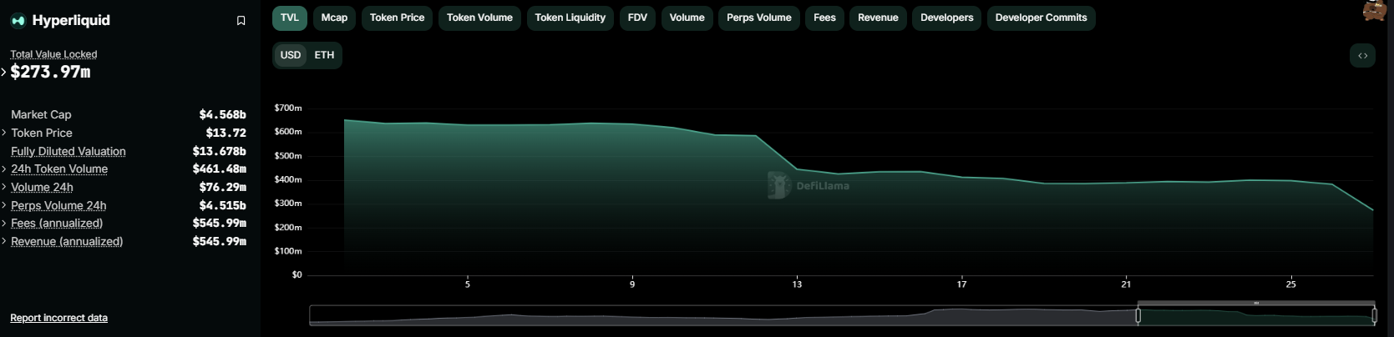1394x337 pixels.
Task: Enable the Token Liquidity chart
Action: tap(570, 18)
